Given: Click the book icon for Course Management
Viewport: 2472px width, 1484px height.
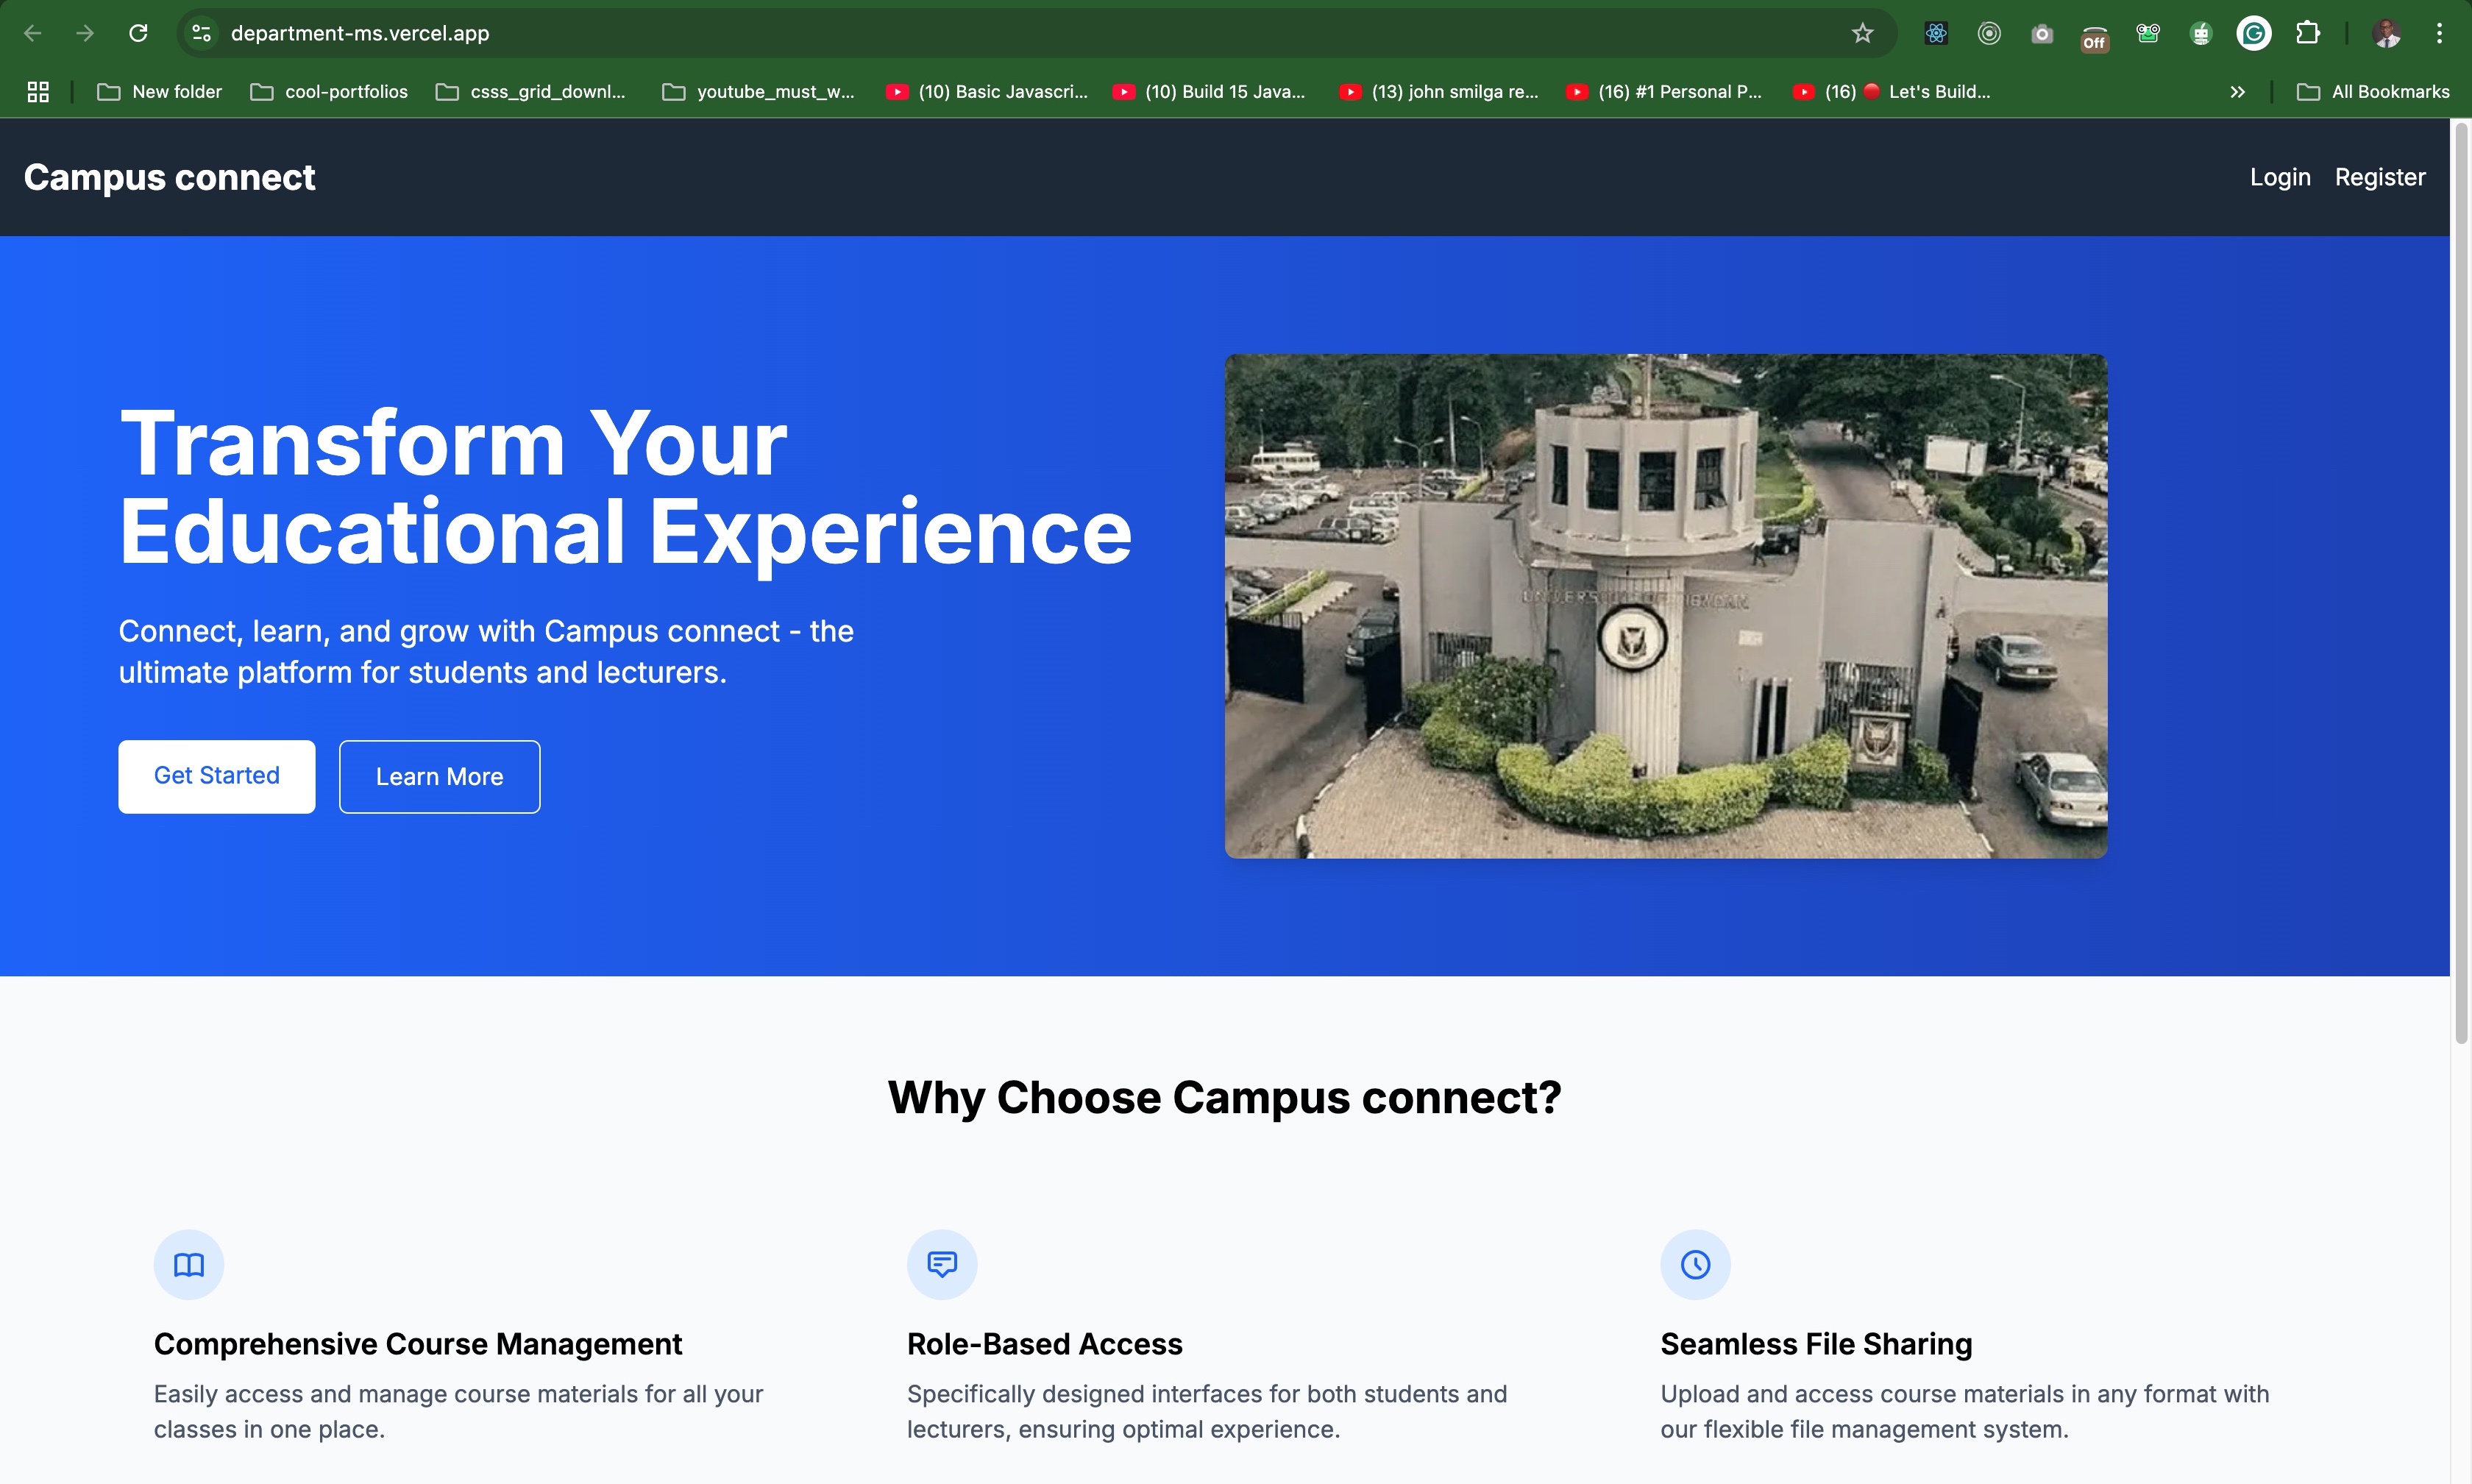Looking at the screenshot, I should point(189,1265).
